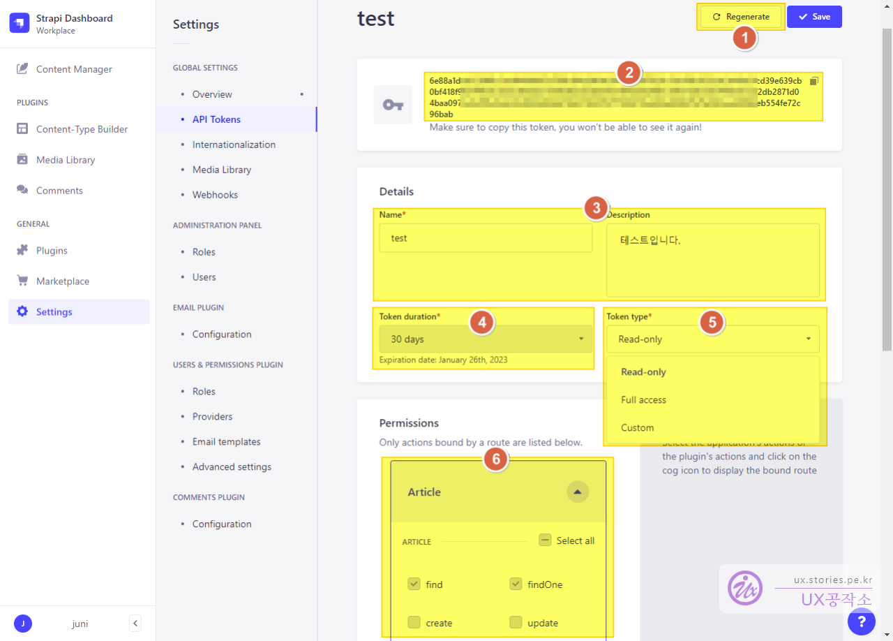Viewport: 893px width, 641px height.
Task: Enable the update permission checkbox
Action: tap(516, 622)
